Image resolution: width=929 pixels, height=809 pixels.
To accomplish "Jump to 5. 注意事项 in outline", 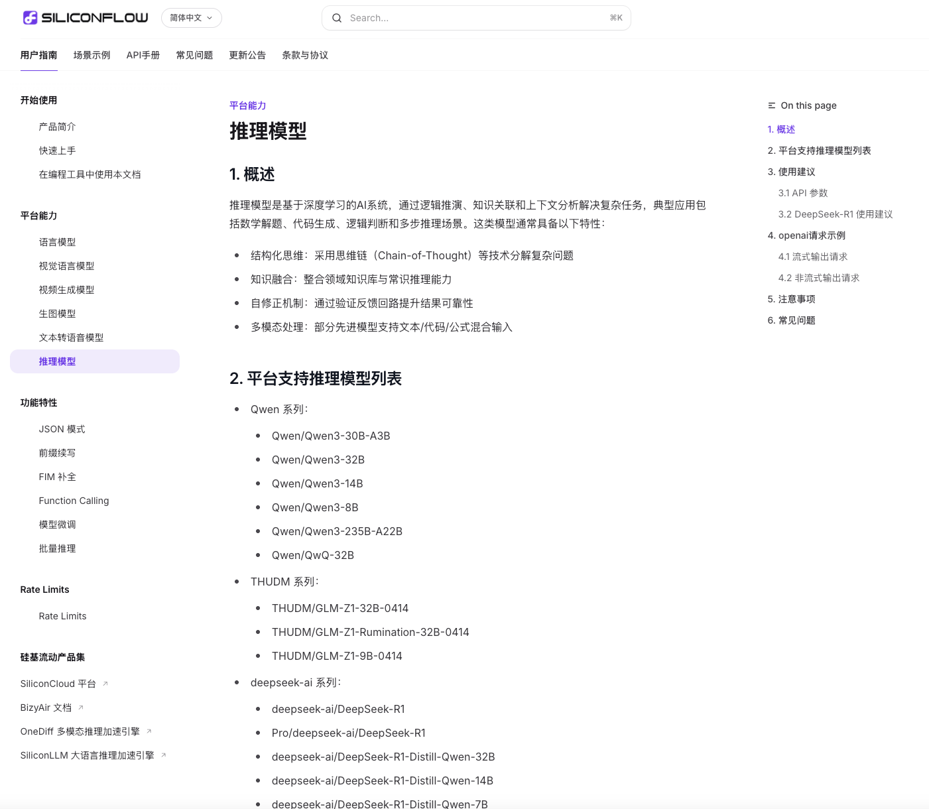I will click(791, 299).
